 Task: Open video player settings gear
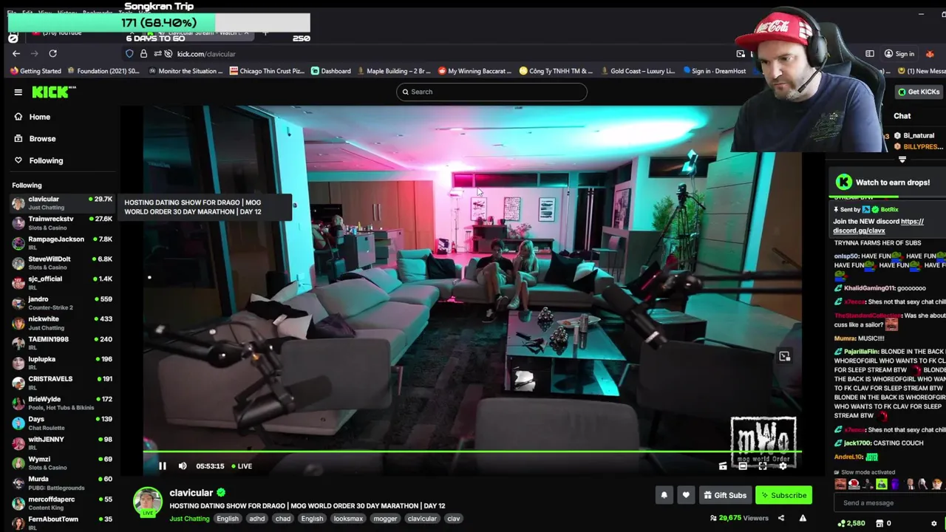(x=783, y=466)
